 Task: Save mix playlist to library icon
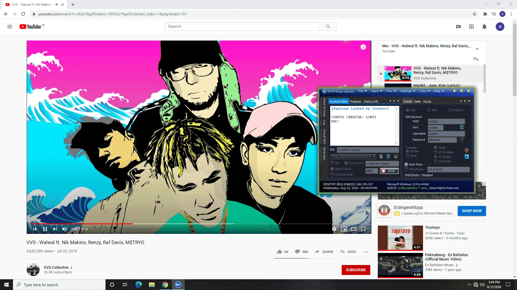click(x=476, y=59)
